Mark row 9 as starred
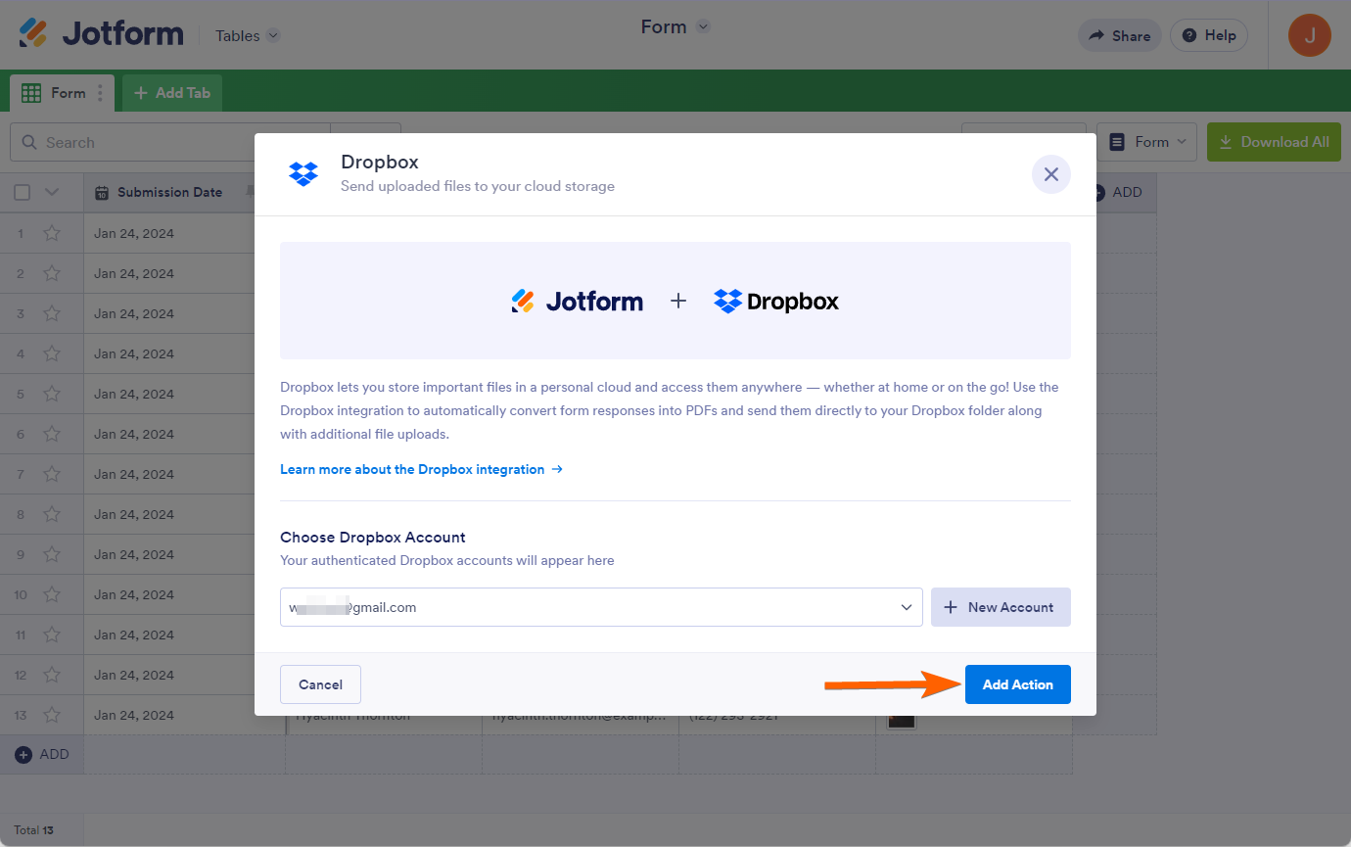Image resolution: width=1351 pixels, height=847 pixels. pos(52,554)
